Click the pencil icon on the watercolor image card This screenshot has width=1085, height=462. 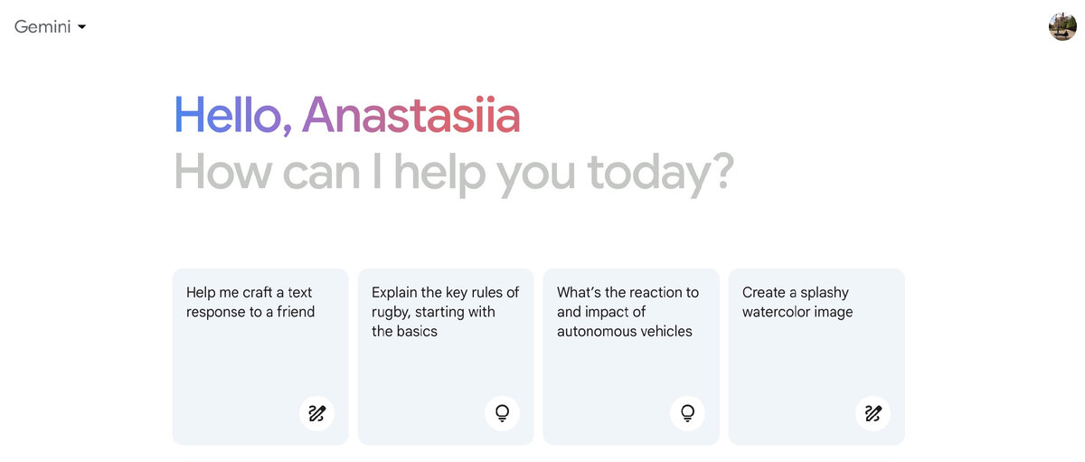[x=873, y=414]
